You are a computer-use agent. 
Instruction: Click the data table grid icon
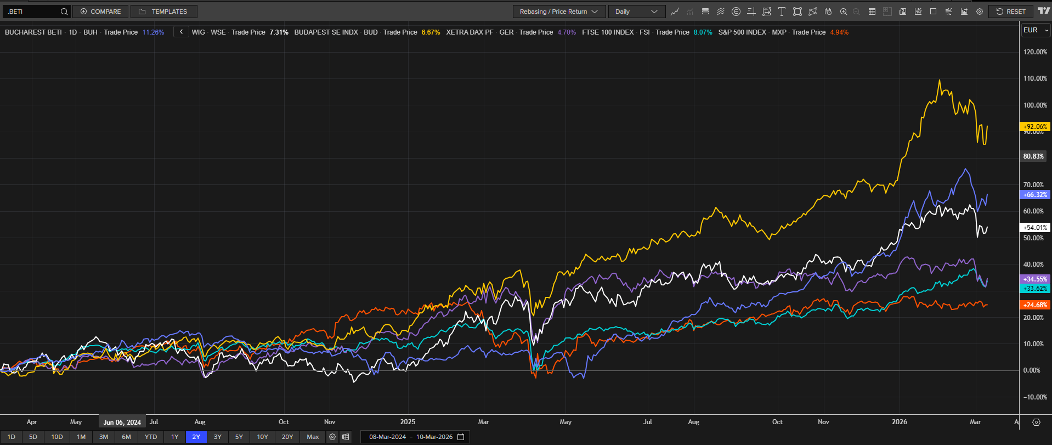point(872,12)
